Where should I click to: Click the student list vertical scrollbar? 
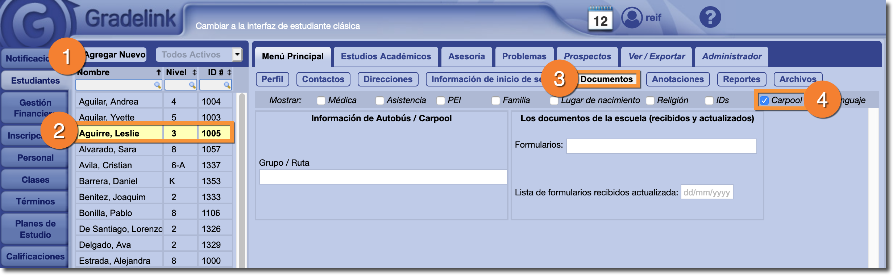tap(242, 181)
